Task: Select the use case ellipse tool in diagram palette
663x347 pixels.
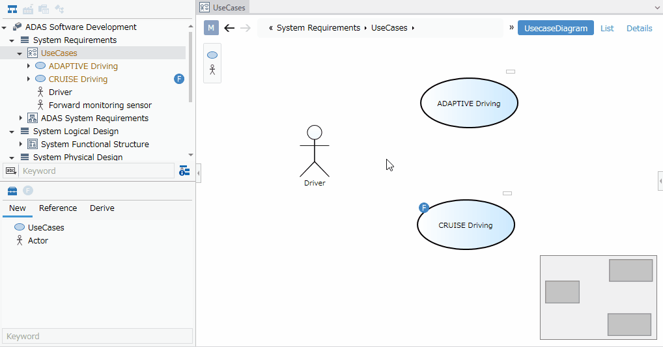Action: click(x=212, y=55)
